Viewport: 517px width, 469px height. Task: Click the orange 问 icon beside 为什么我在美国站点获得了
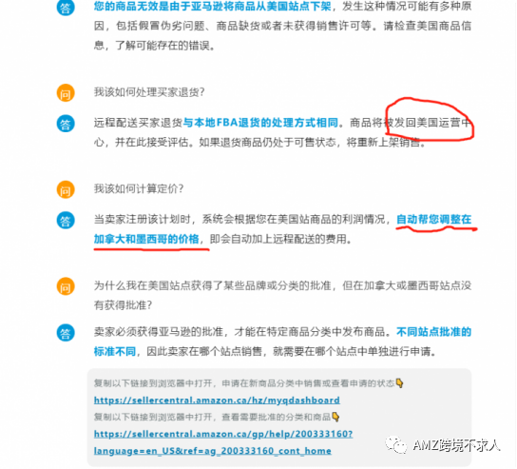pos(66,286)
